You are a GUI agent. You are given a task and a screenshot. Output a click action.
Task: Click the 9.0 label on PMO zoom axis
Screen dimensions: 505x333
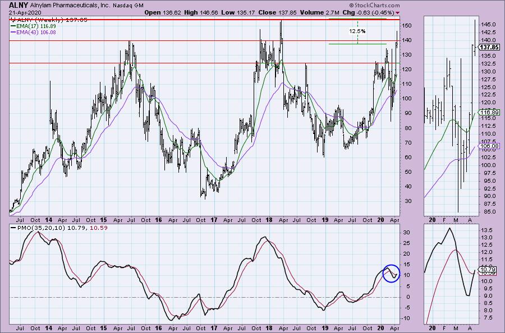coord(488,295)
